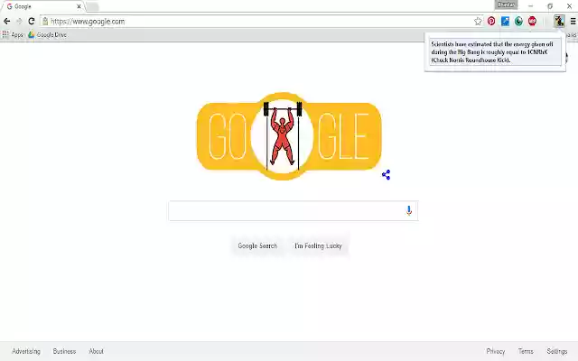Click the Google Search button
Image resolution: width=578 pixels, height=361 pixels.
257,245
